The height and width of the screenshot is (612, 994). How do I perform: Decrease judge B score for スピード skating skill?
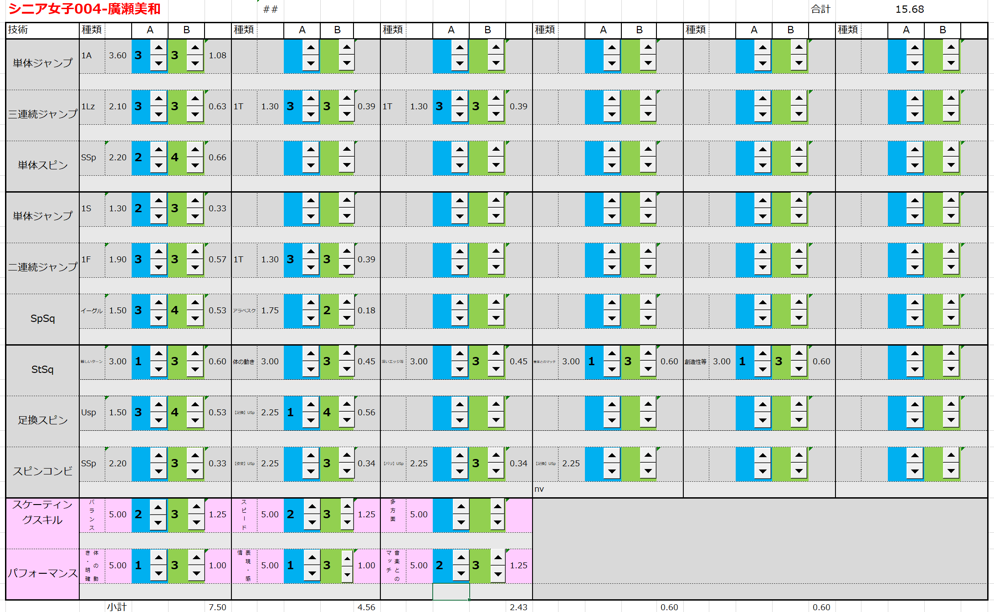tap(347, 522)
